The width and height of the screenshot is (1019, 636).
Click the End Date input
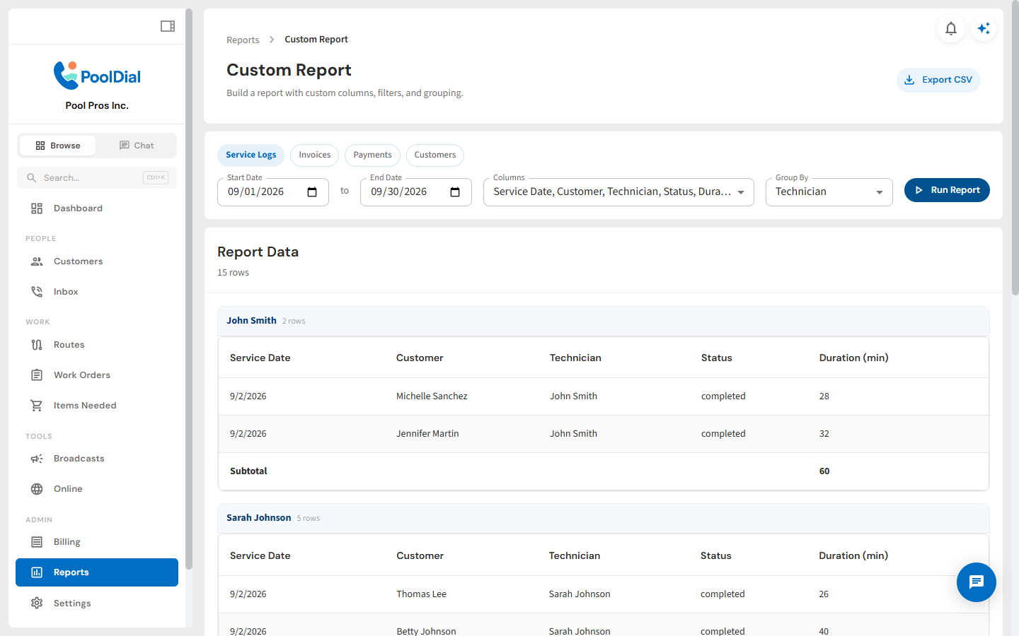416,192
